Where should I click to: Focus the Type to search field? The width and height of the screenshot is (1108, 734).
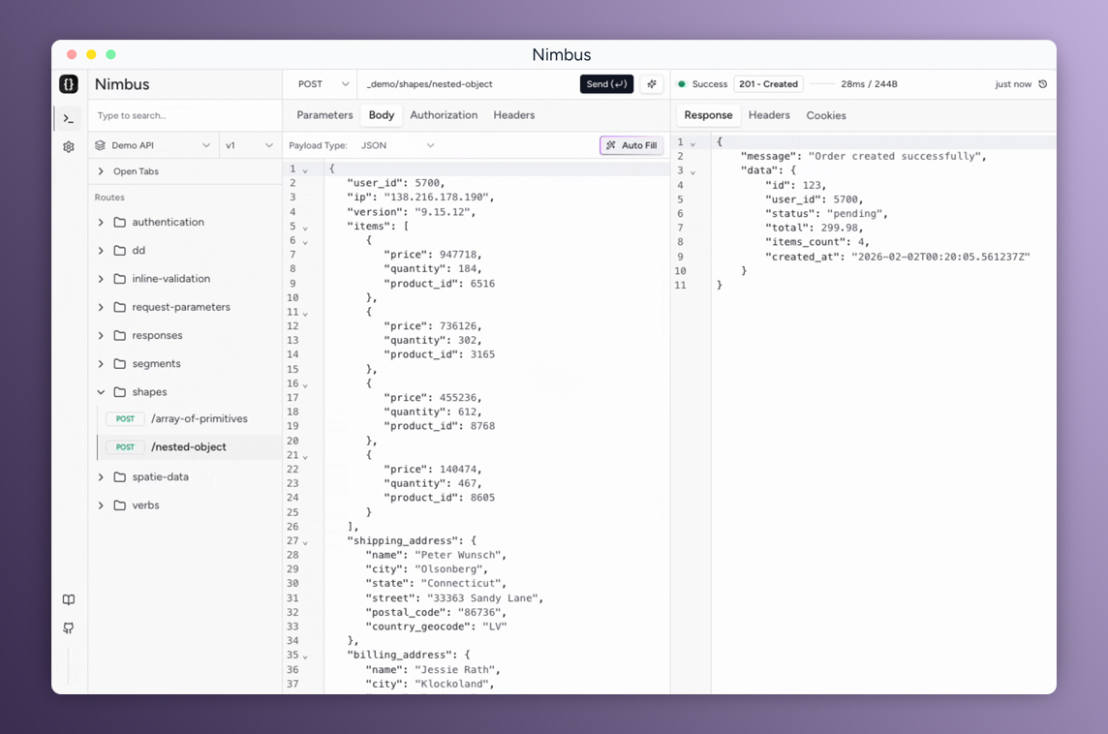tap(185, 116)
